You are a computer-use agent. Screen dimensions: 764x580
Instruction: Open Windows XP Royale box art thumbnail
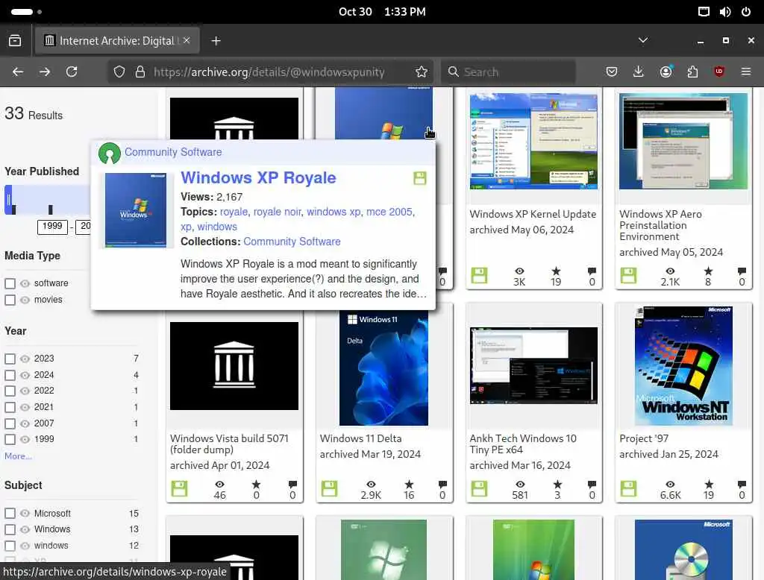click(136, 210)
